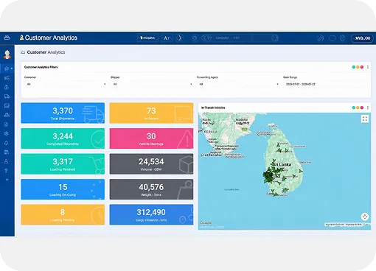
Task: Open the Shipper dropdown filter
Action: click(x=152, y=84)
